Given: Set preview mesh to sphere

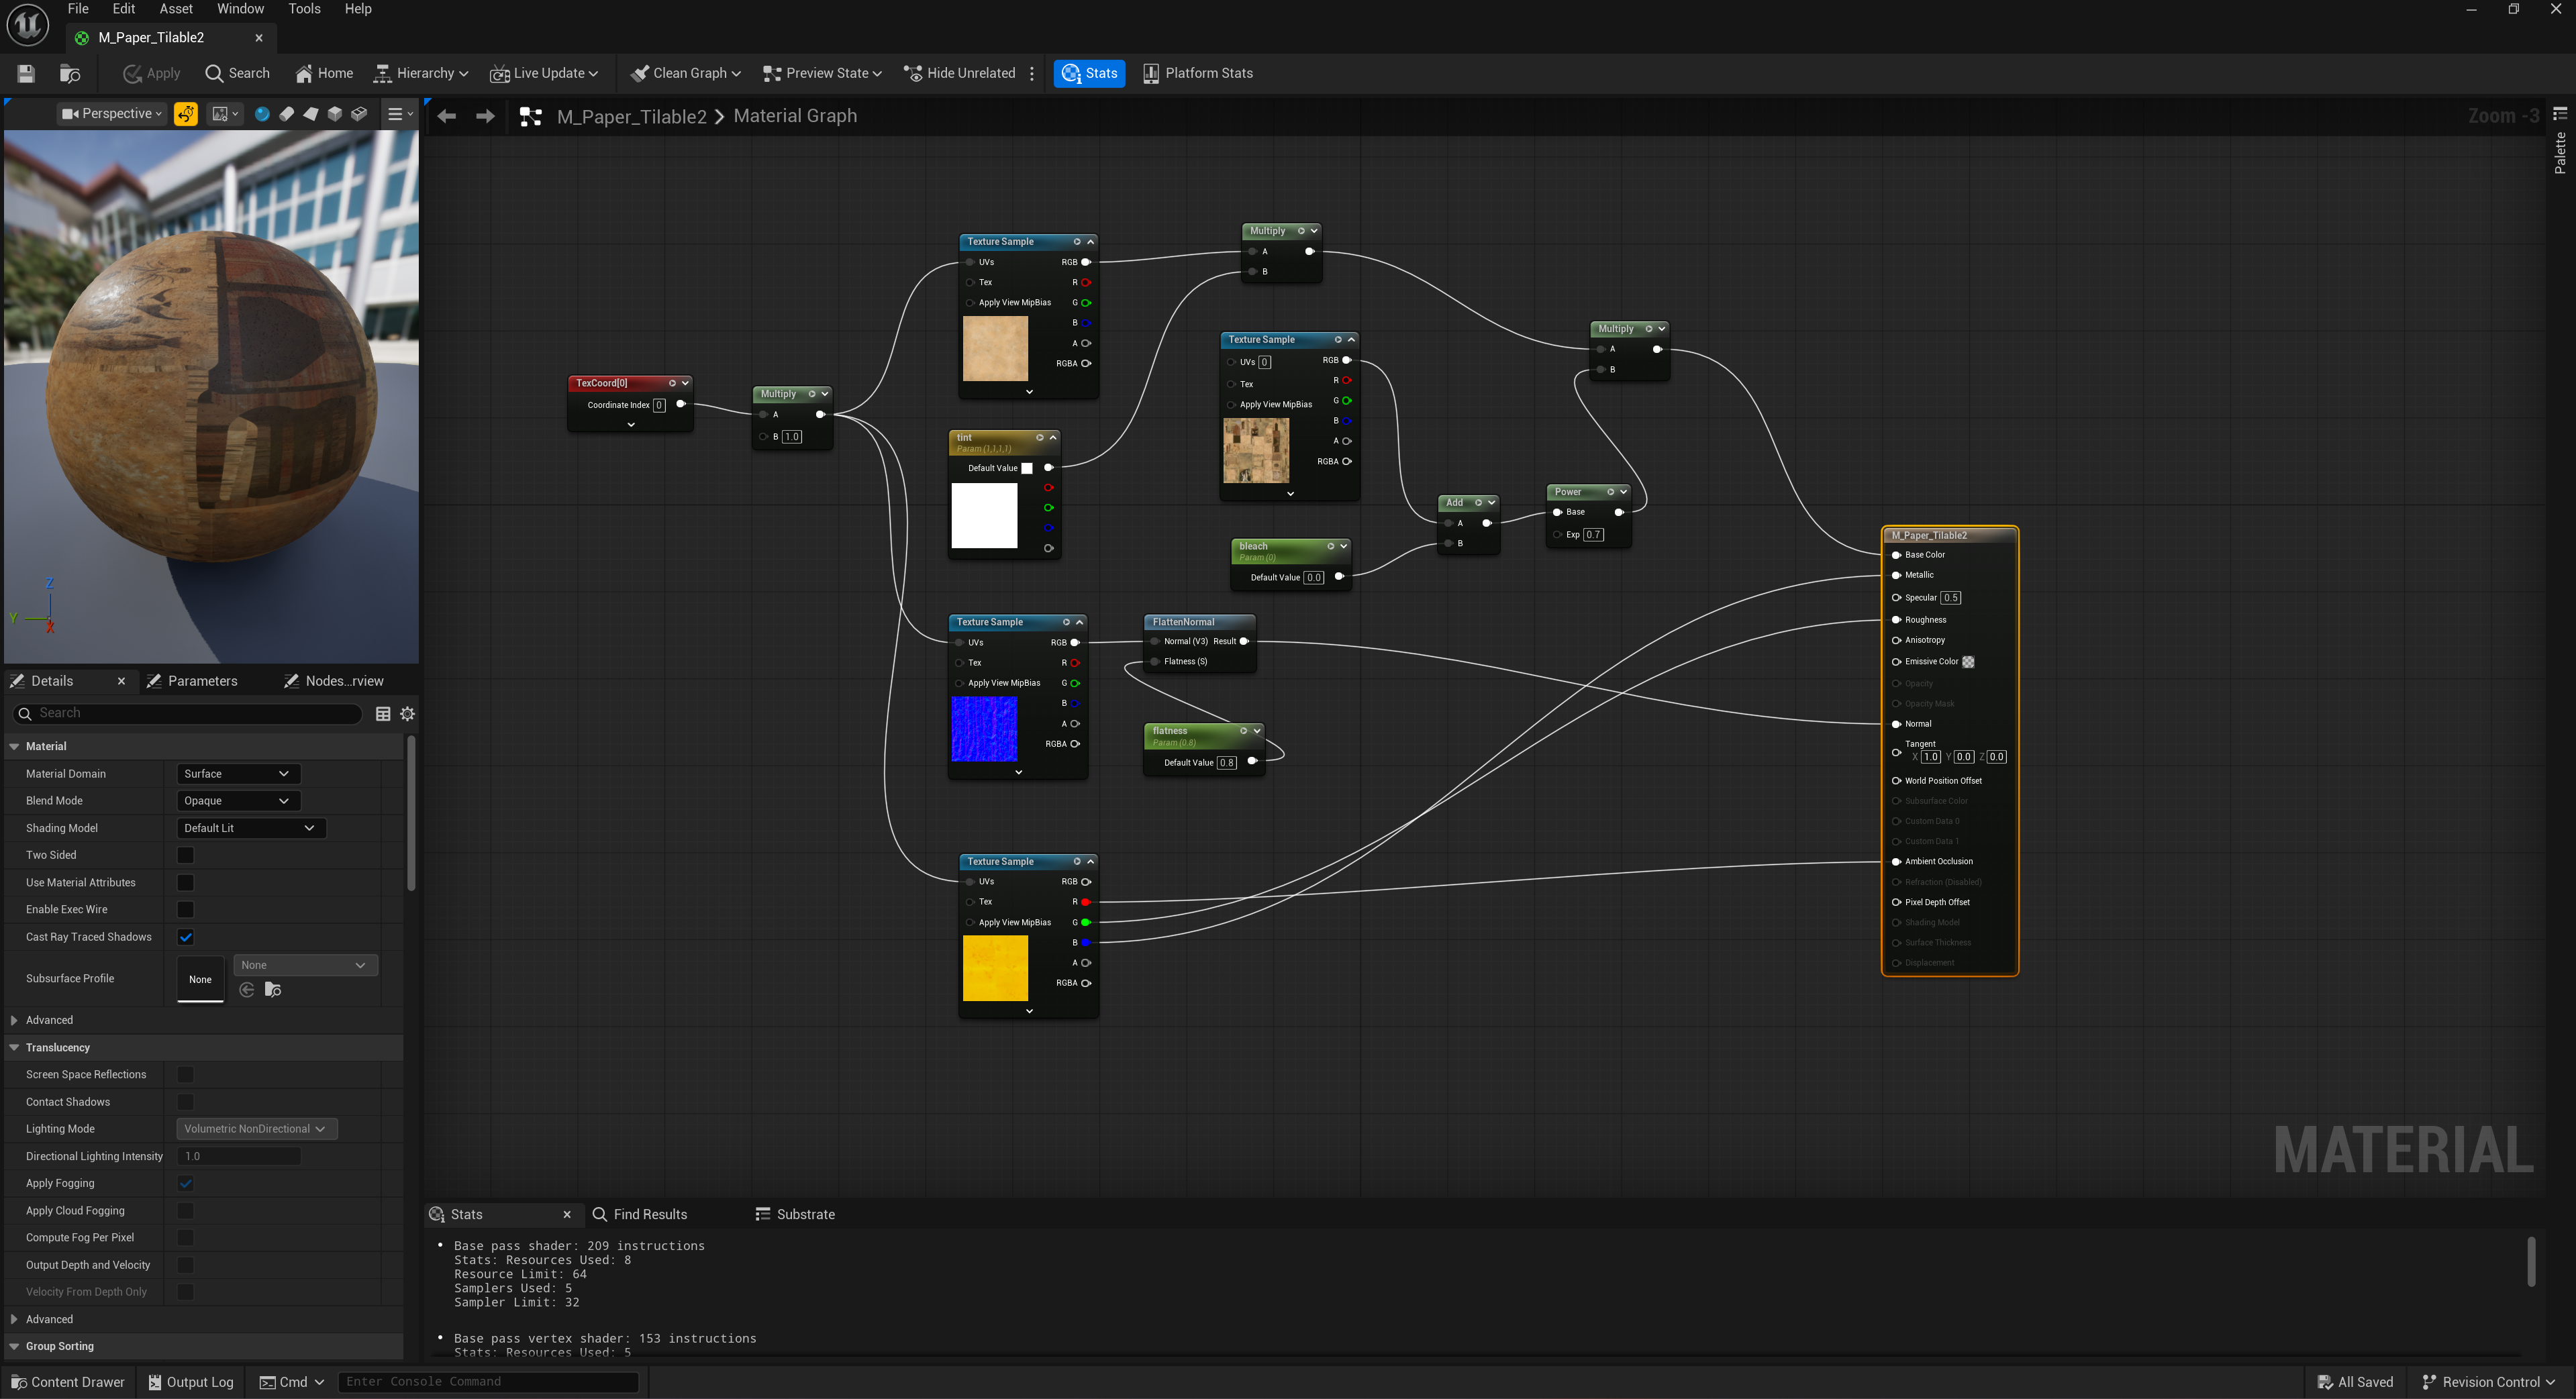Looking at the screenshot, I should pos(262,114).
